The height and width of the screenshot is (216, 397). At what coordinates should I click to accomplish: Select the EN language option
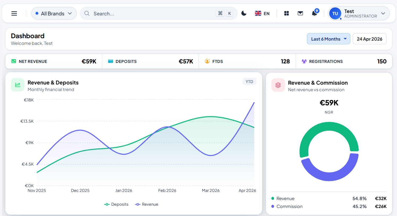(x=262, y=13)
